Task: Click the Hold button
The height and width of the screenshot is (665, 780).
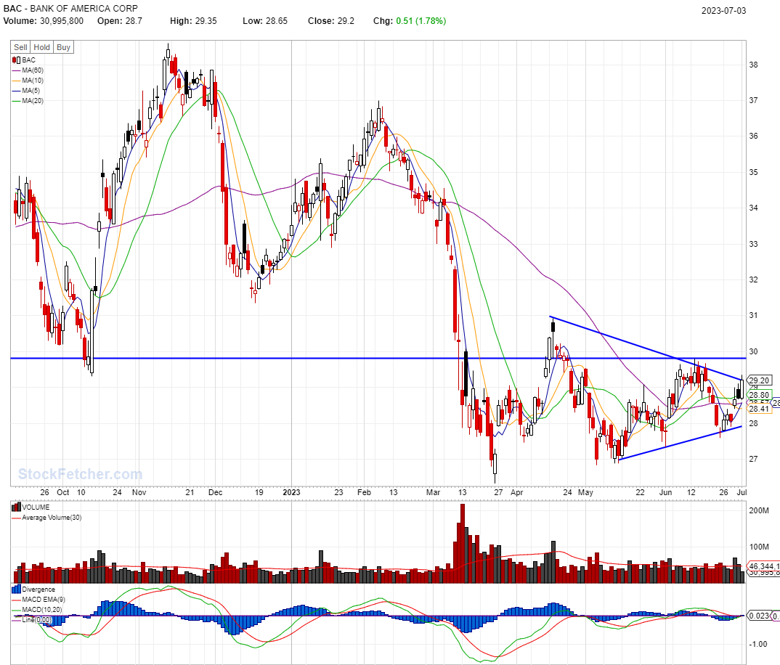Action: 42,47
